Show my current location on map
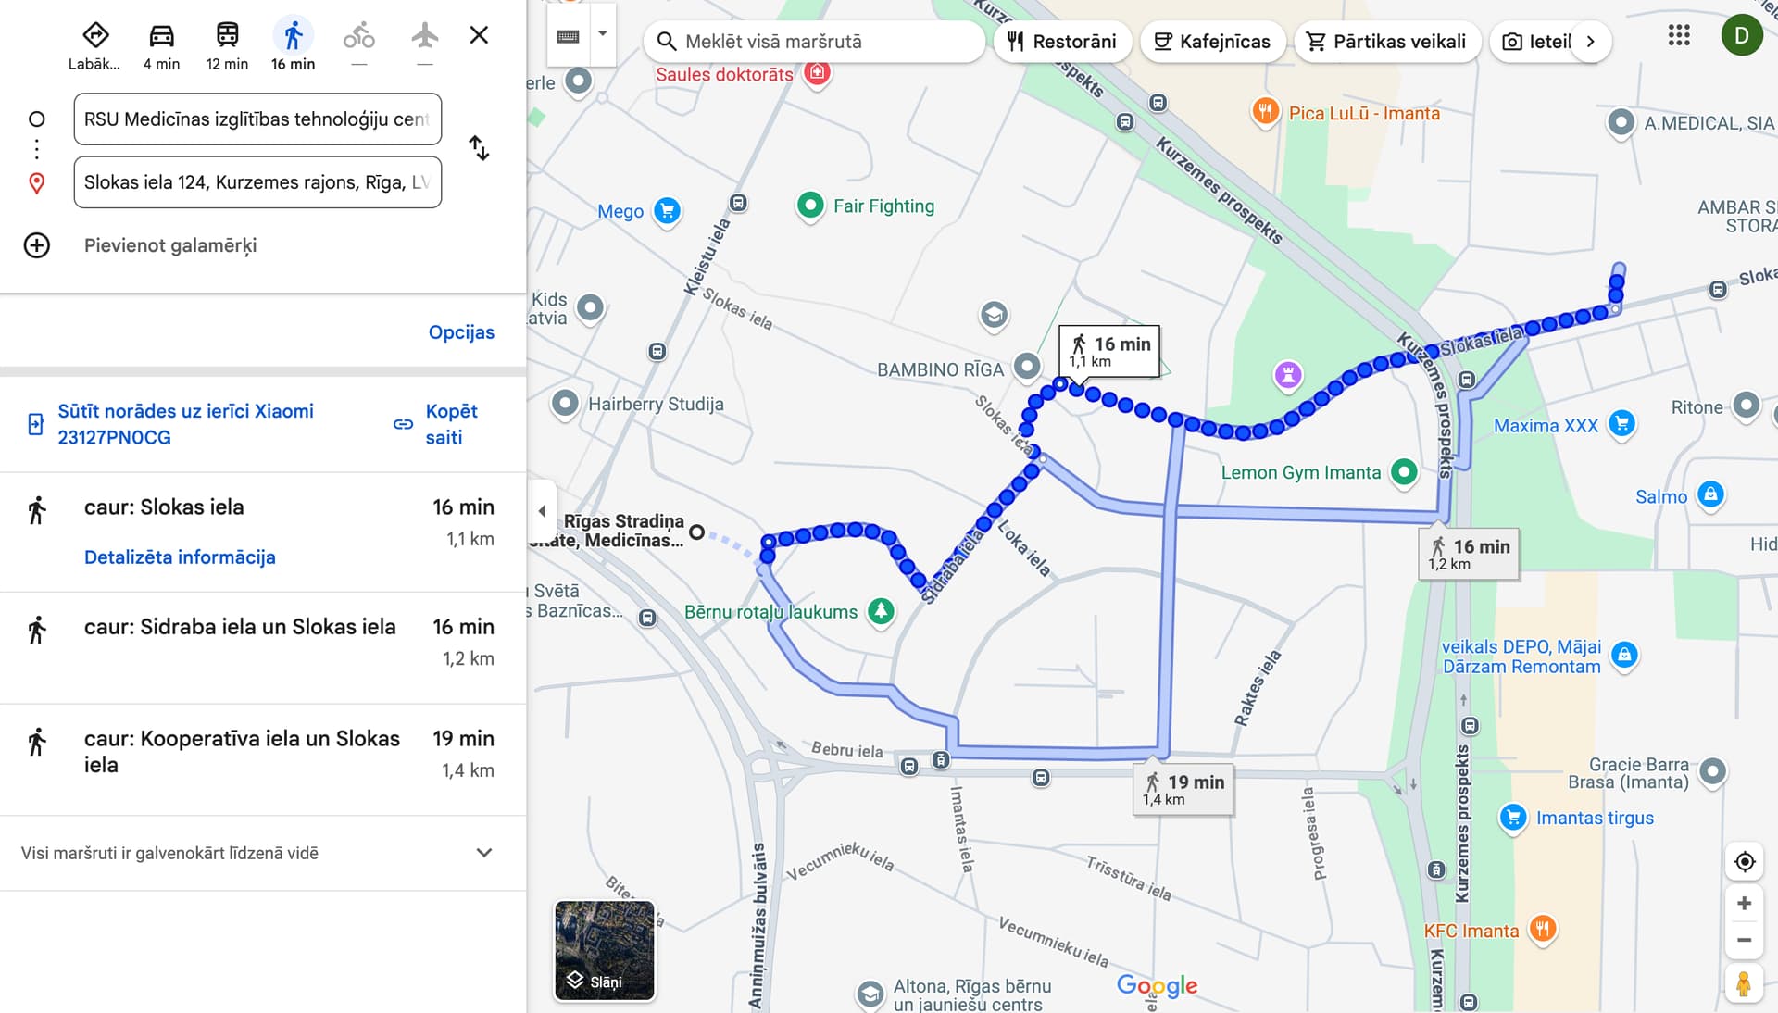Screen dimensions: 1778x1013 coord(1745,862)
